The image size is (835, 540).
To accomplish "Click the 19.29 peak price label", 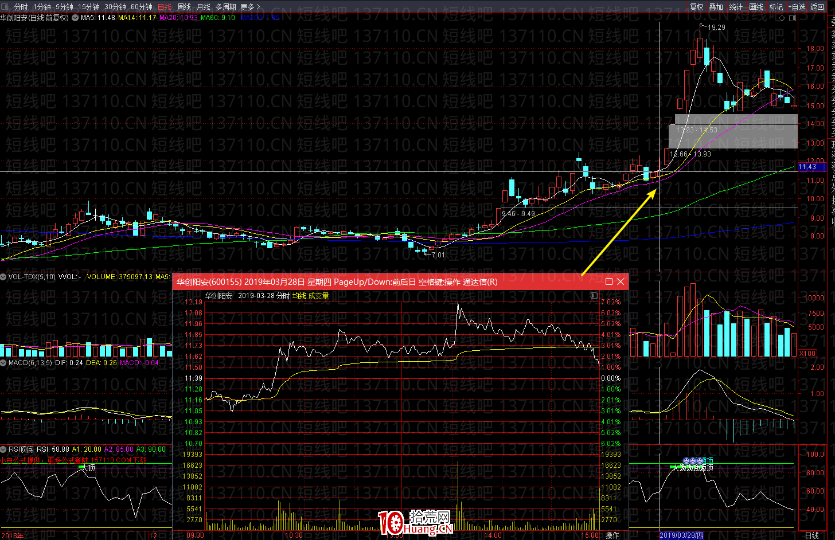I will tap(717, 28).
